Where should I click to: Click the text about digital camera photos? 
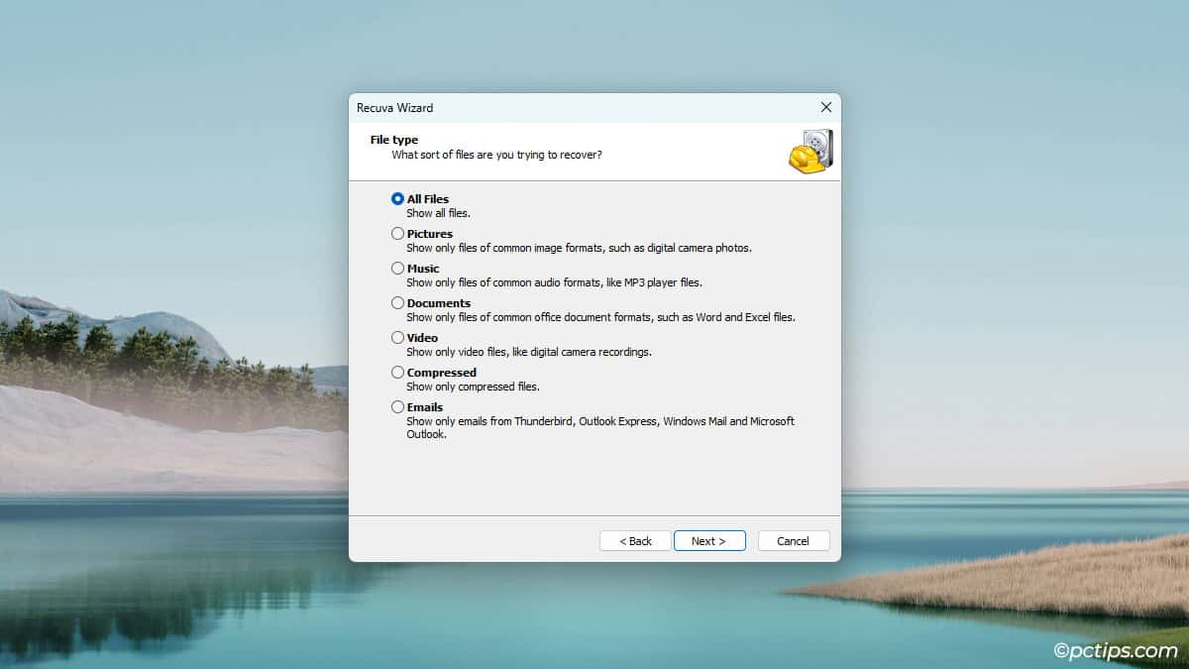coord(579,248)
